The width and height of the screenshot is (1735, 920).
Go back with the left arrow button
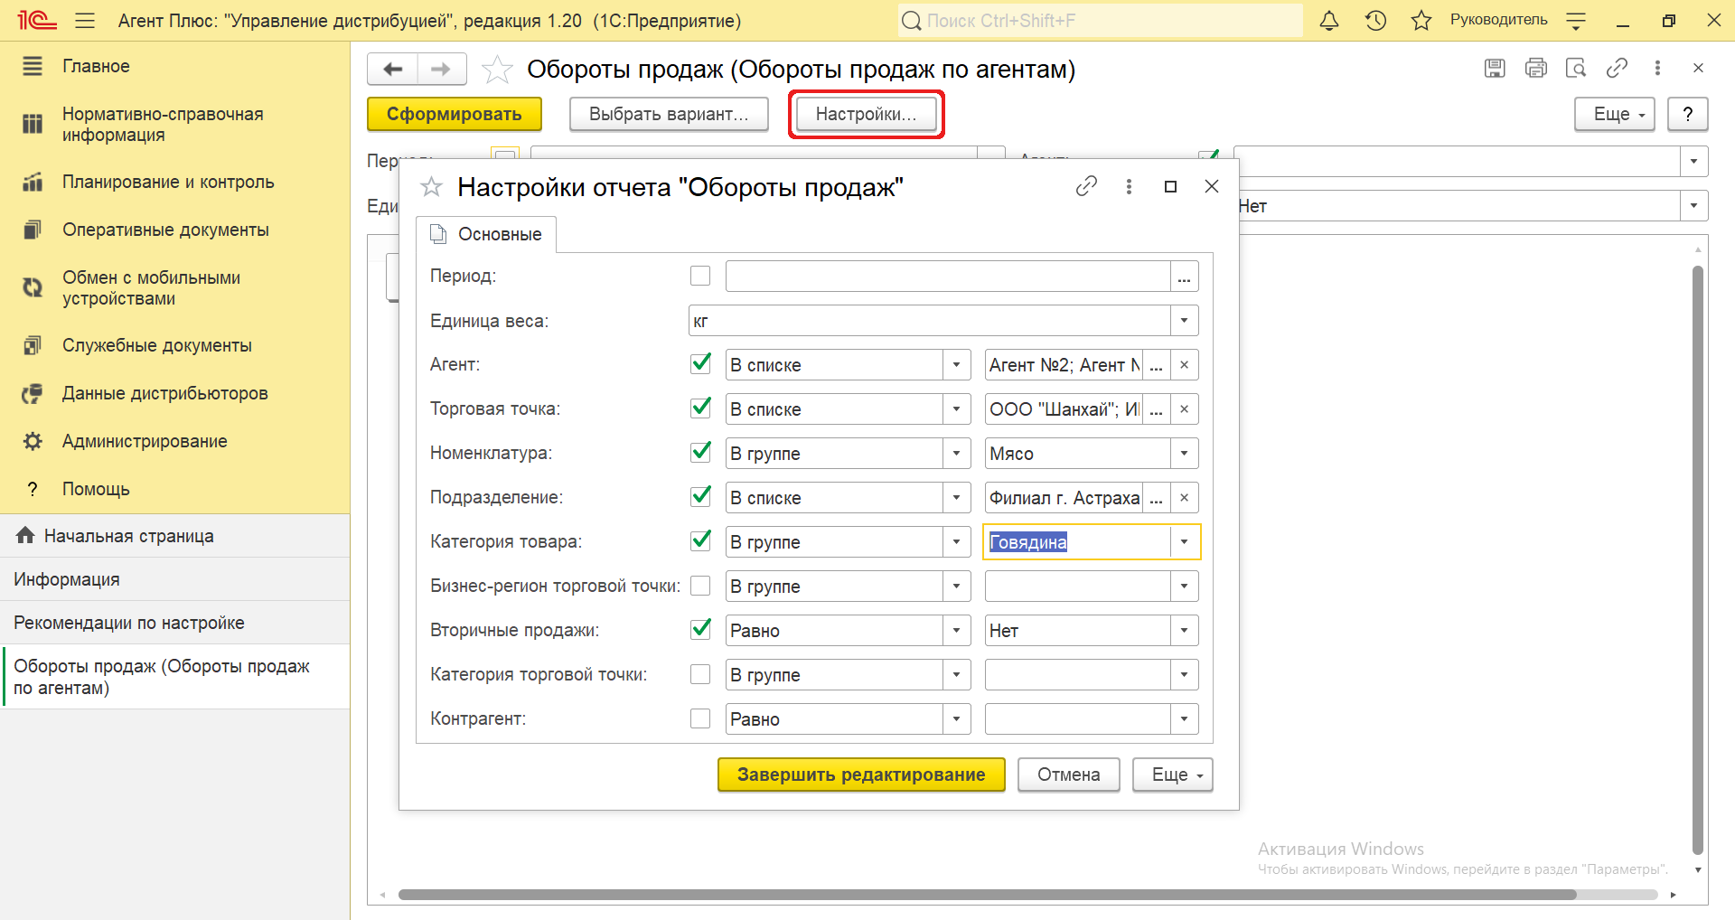[393, 69]
